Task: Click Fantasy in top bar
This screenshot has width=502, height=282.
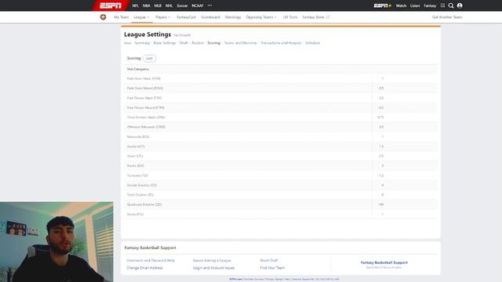Action: click(x=430, y=5)
